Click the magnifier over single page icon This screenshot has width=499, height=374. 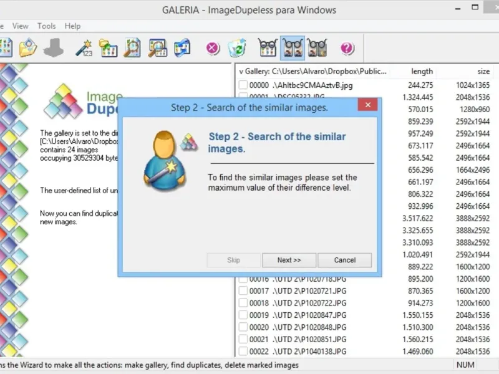click(x=132, y=48)
